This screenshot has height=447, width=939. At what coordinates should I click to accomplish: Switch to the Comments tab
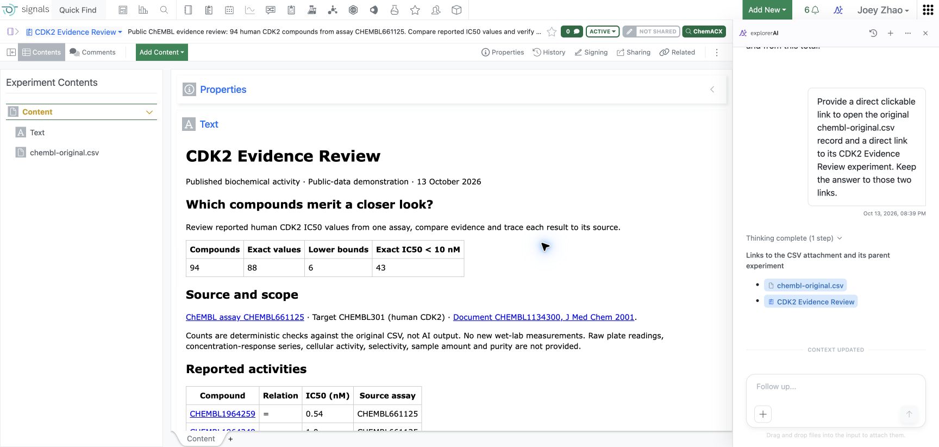(92, 52)
